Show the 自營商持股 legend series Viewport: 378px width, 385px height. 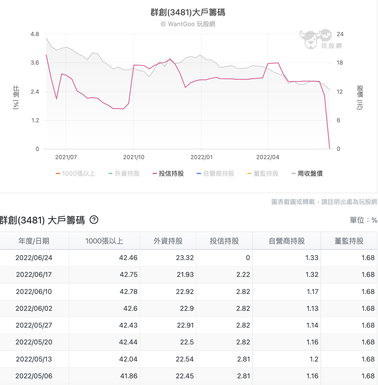click(216, 174)
